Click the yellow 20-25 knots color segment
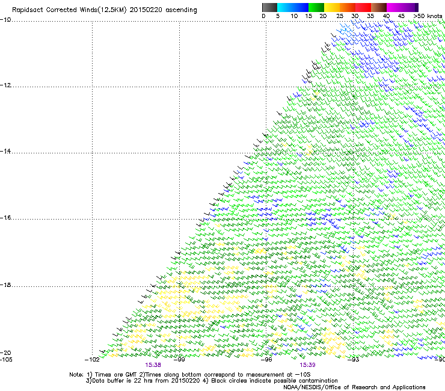 tap(332, 7)
